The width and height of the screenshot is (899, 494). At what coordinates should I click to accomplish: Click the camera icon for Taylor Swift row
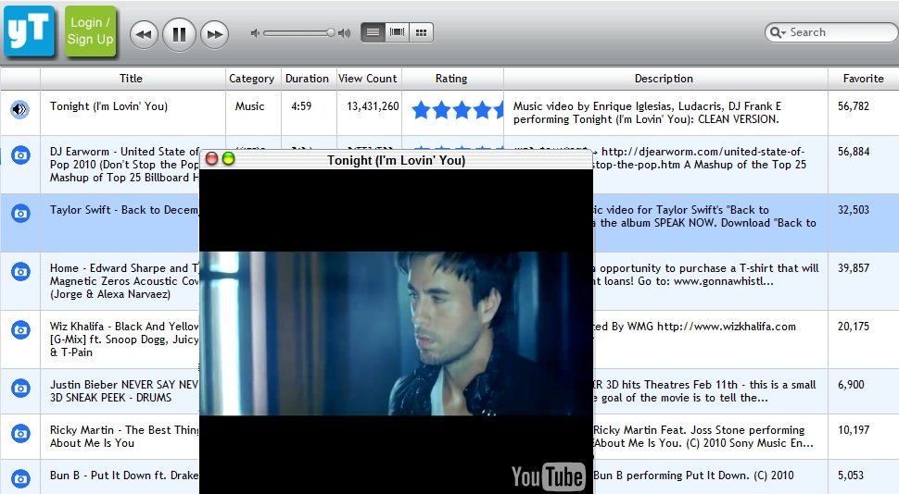pos(20,214)
